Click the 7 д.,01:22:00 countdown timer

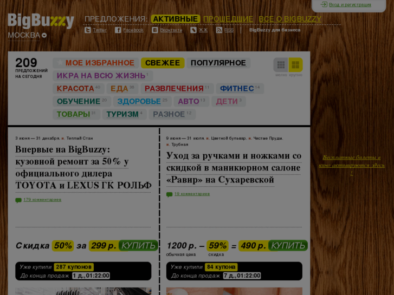[242, 276]
